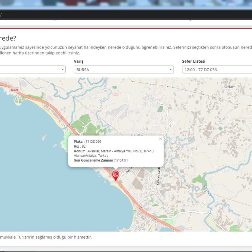Click the D400 road shield on map
252x252 pixels.
point(14,89)
